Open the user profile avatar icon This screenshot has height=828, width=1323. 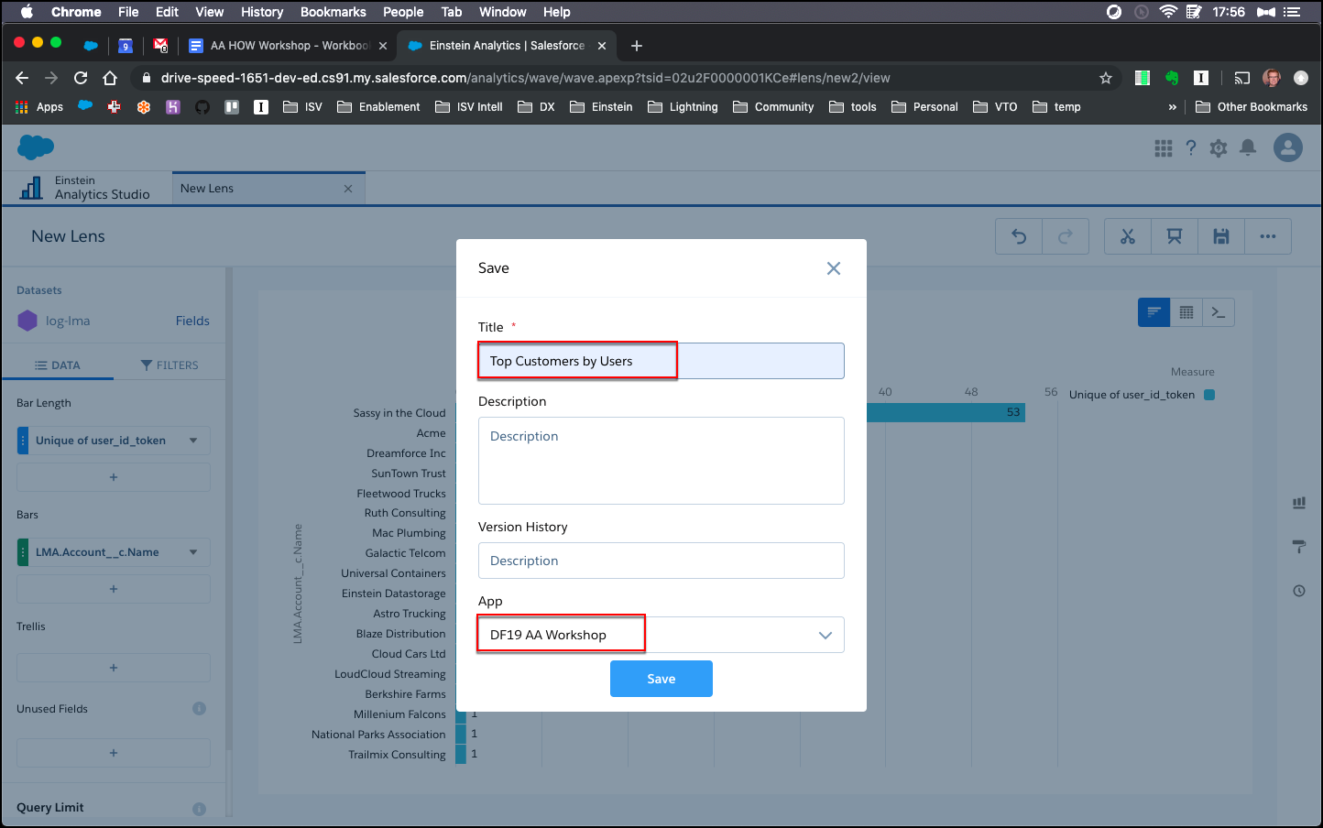tap(1288, 147)
